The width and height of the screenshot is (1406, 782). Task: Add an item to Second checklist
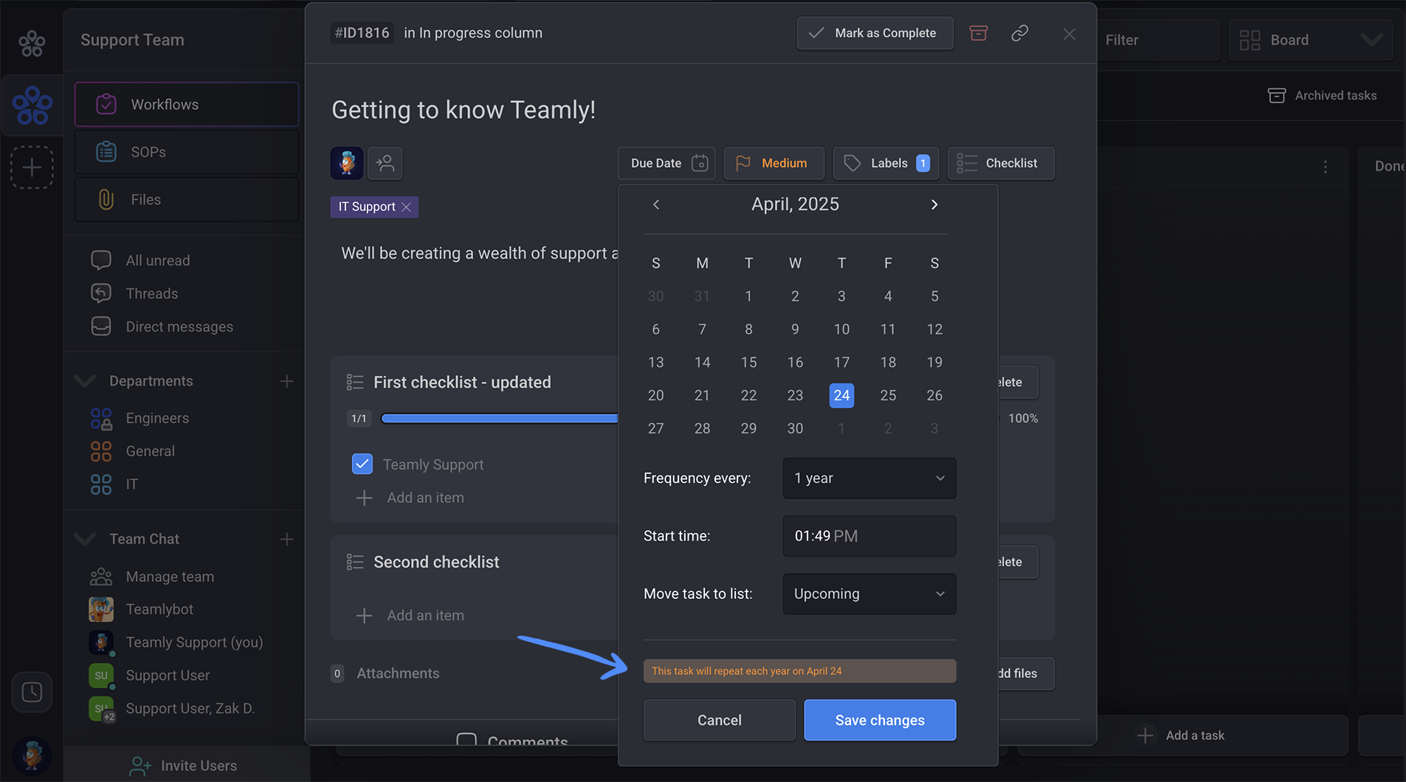tap(411, 615)
